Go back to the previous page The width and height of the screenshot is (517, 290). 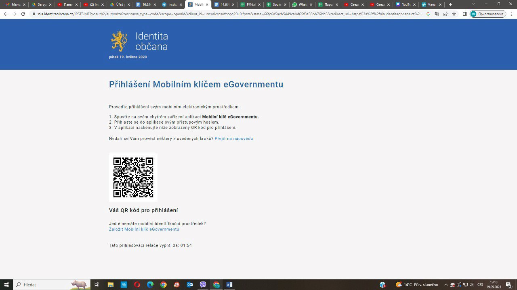tap(6, 14)
